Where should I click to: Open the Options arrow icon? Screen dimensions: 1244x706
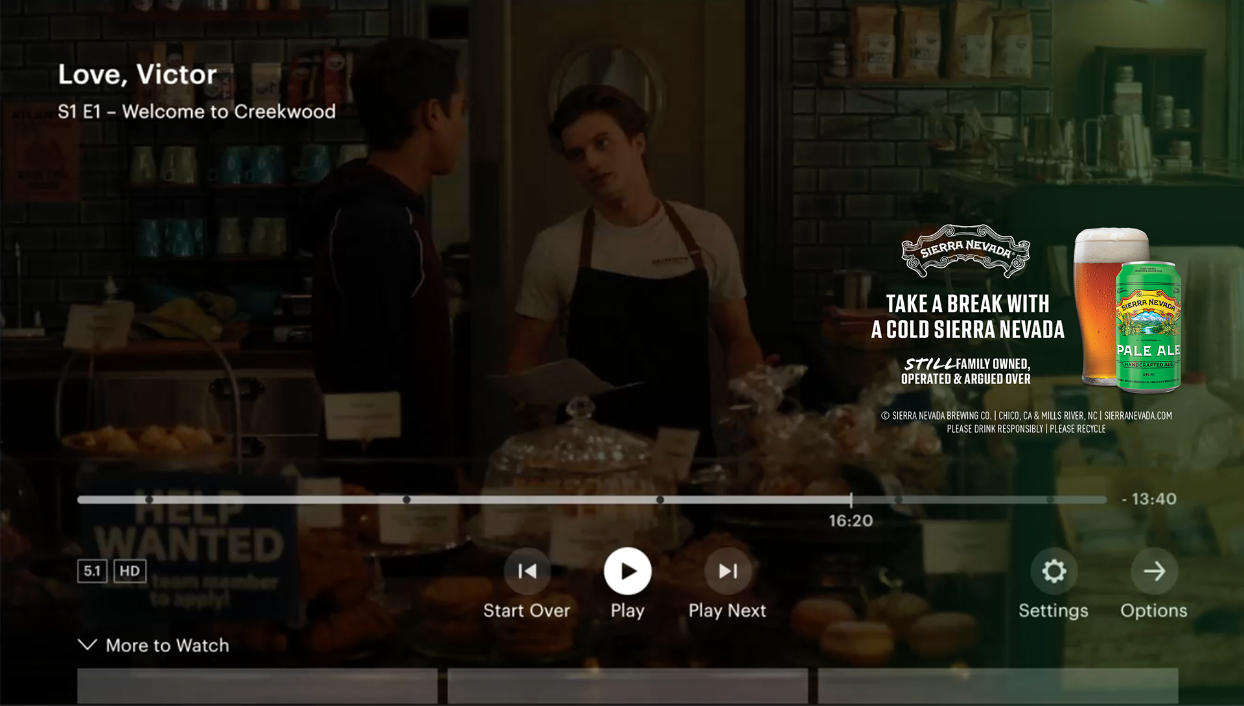[x=1154, y=571]
